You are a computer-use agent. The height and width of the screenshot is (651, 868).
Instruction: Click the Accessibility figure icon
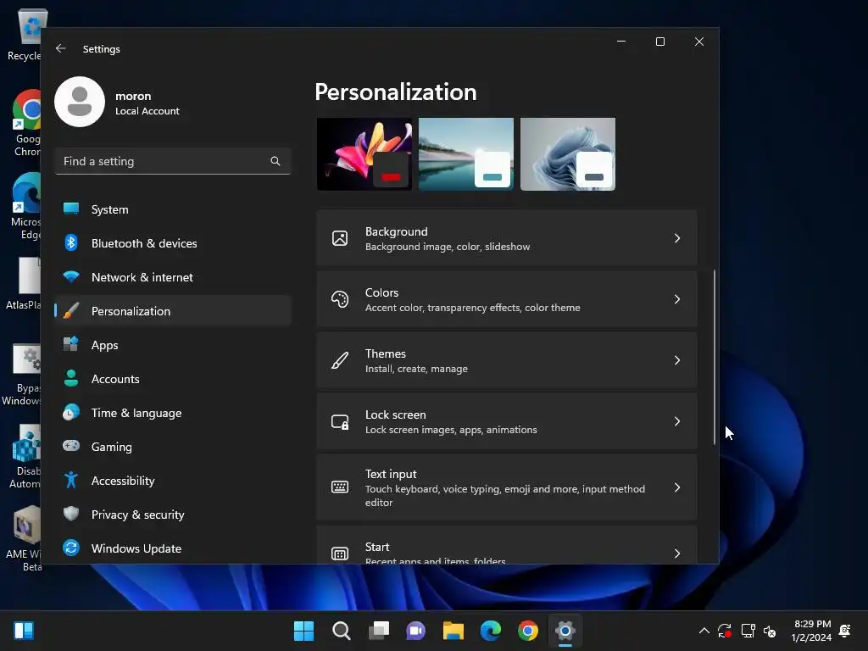click(71, 480)
